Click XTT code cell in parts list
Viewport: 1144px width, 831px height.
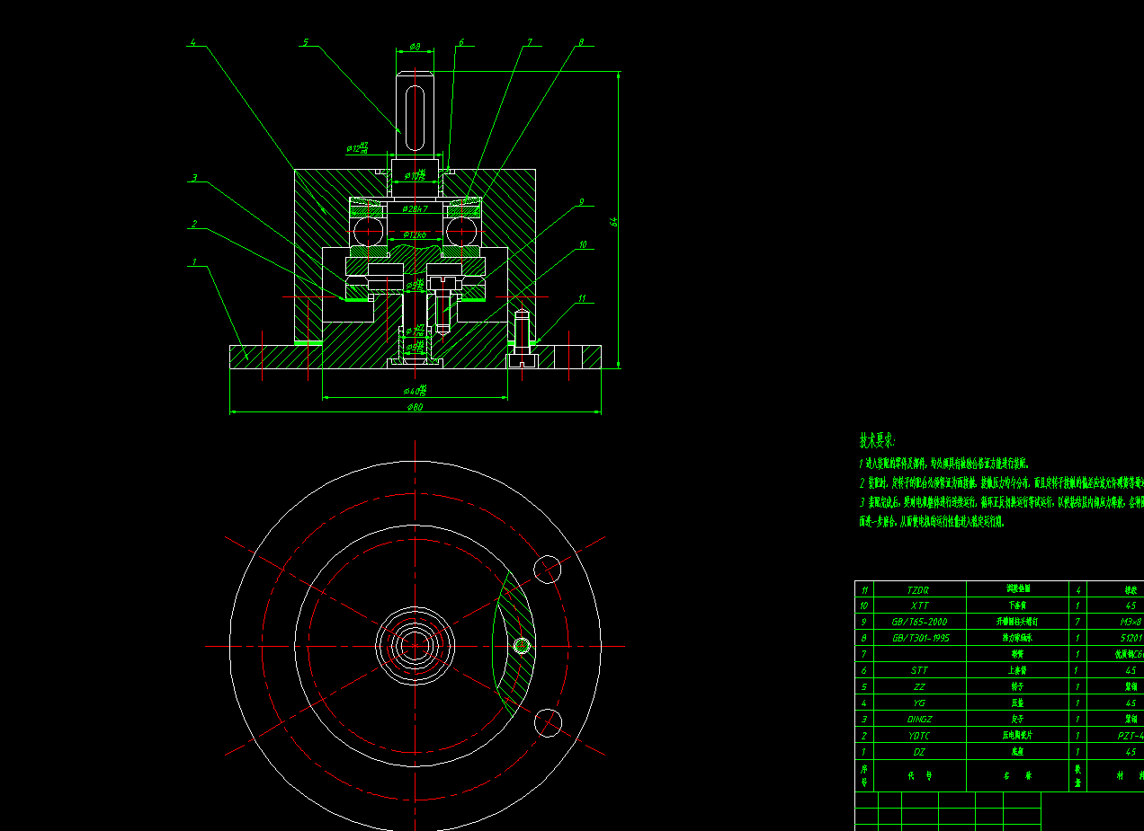coord(918,606)
